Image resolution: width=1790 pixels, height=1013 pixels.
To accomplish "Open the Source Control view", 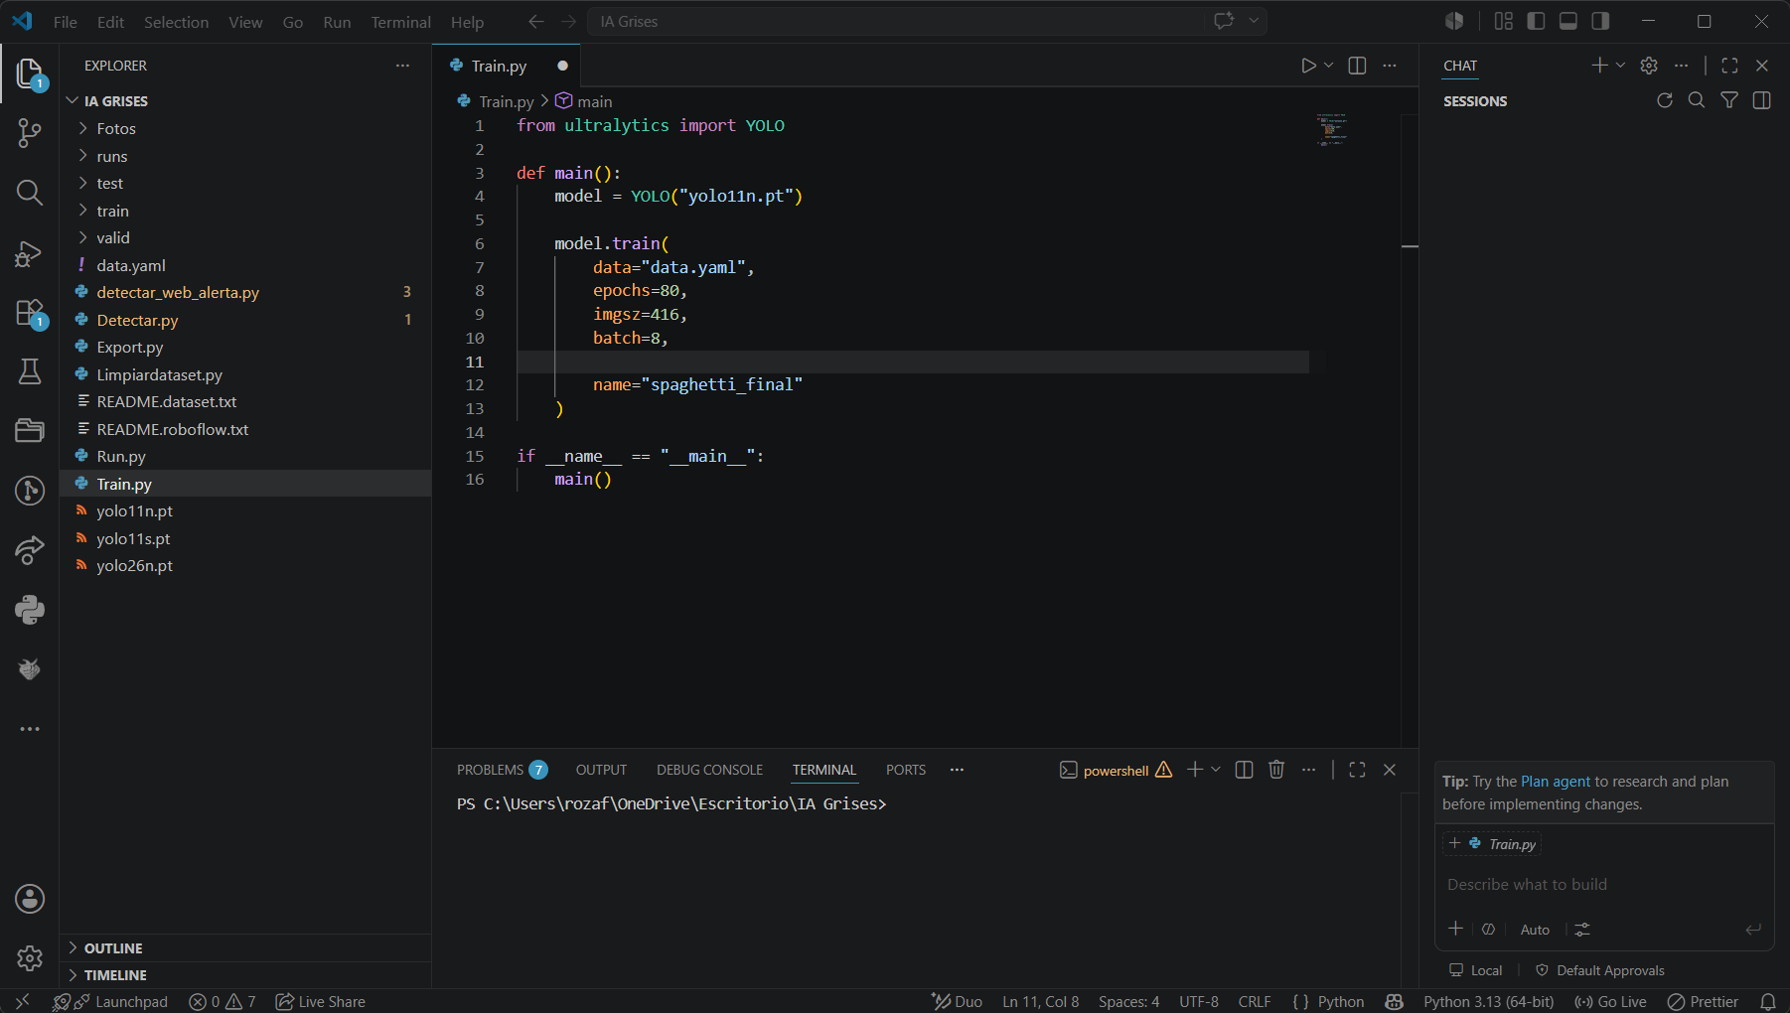I will 30,132.
